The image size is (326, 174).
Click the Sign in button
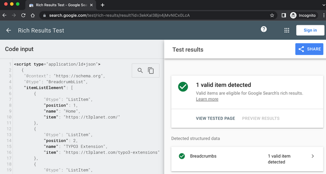point(310,30)
